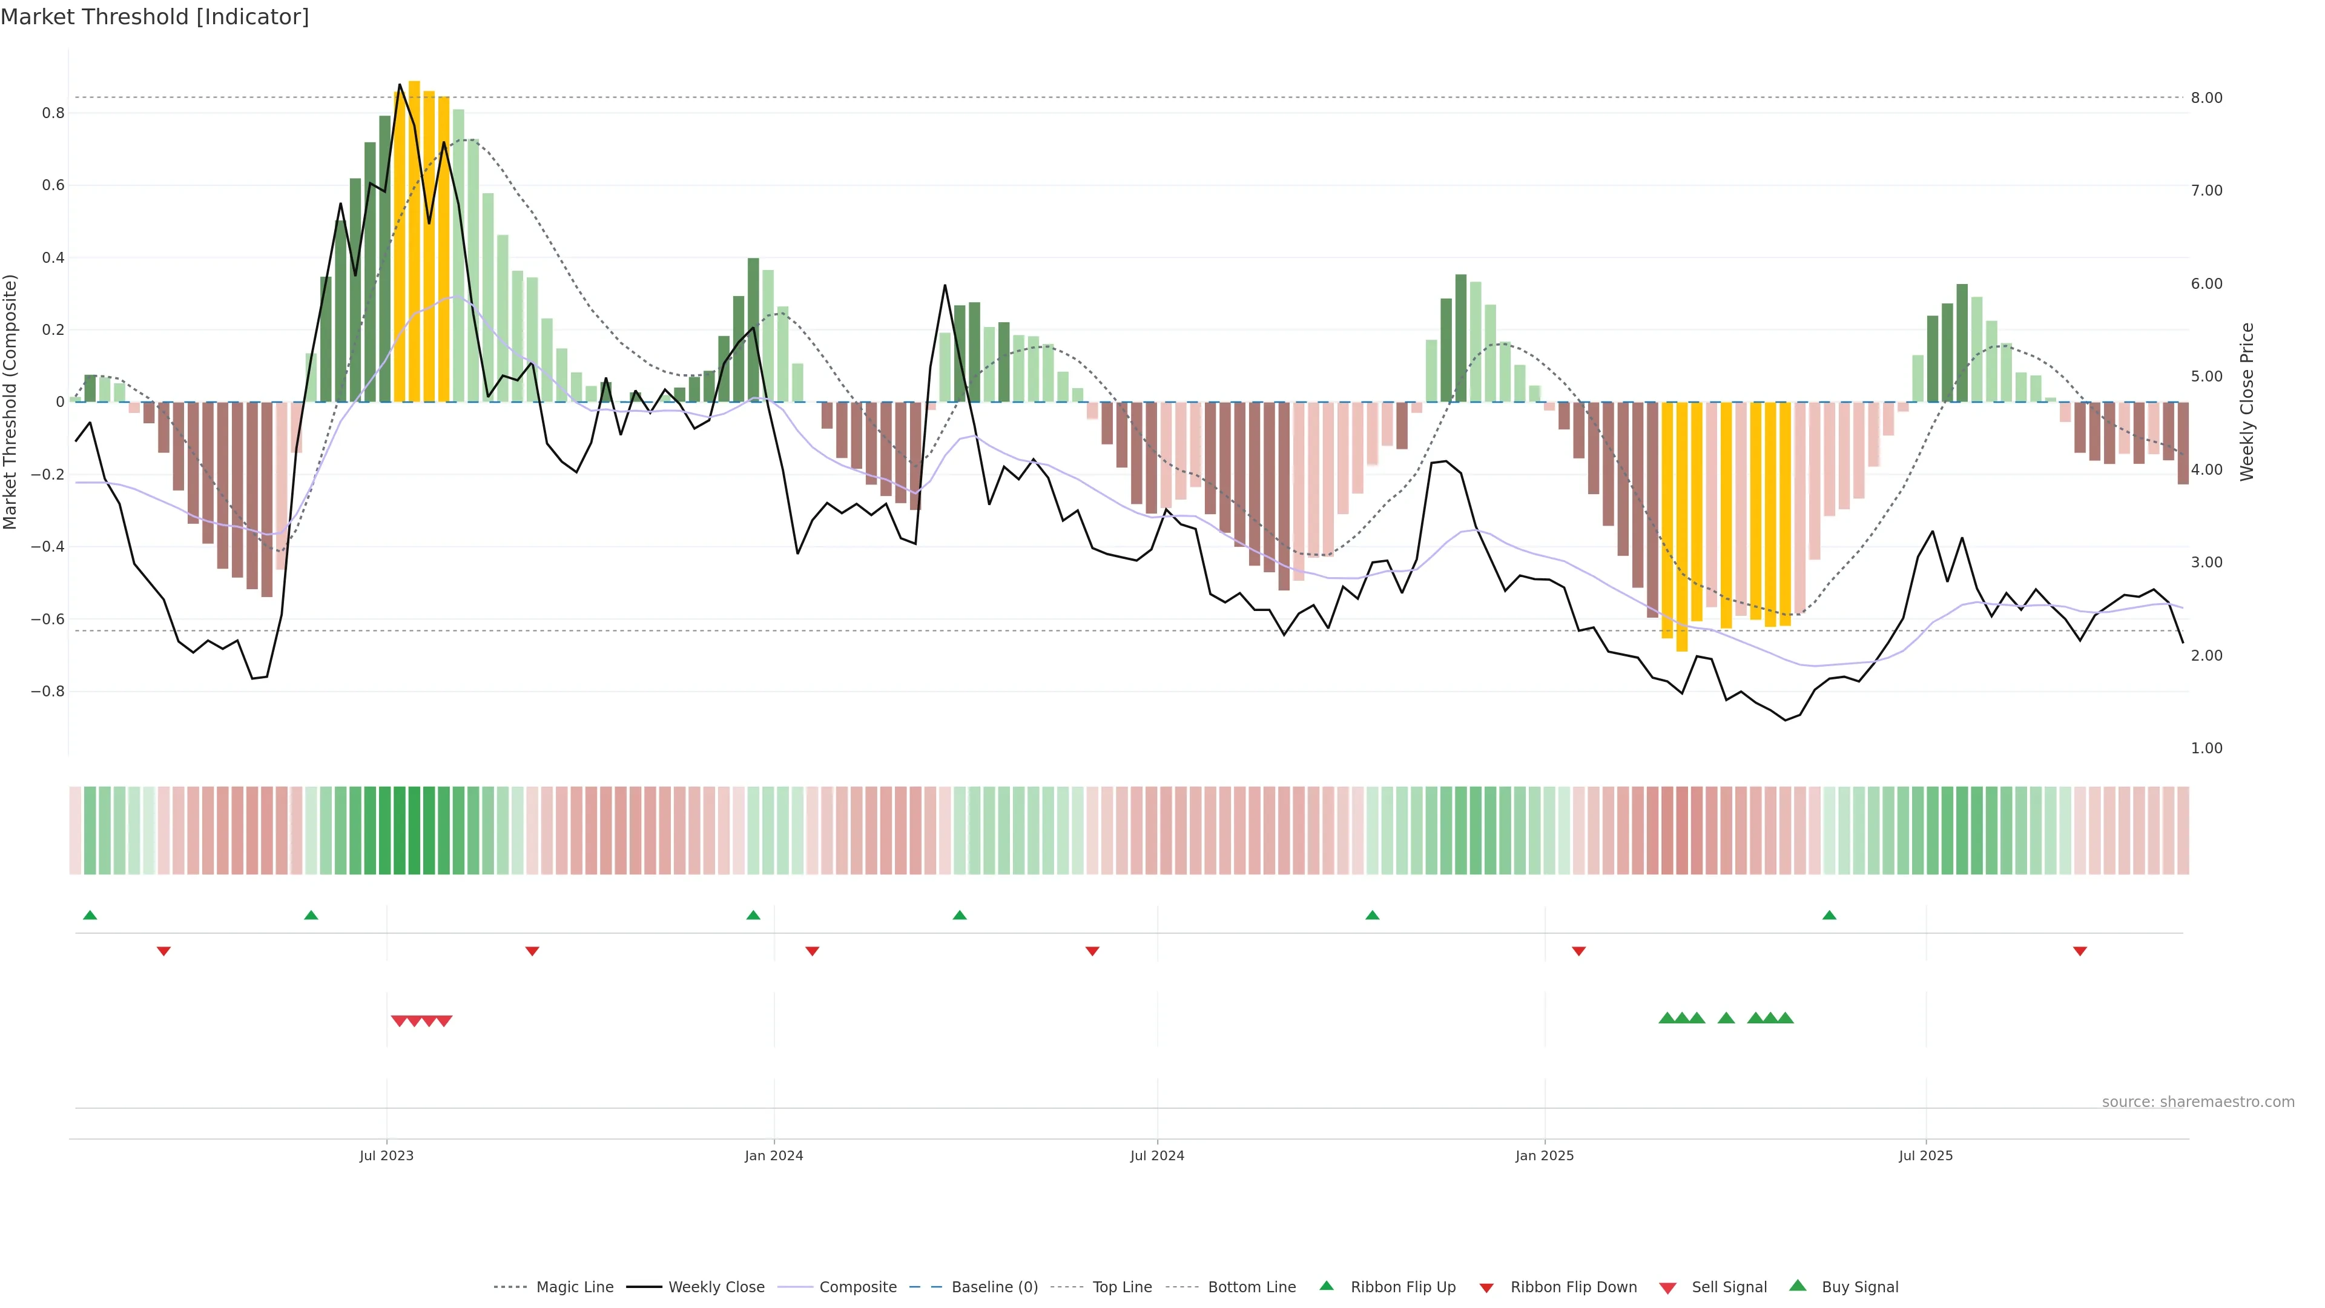Click the Jan 2025 x-axis label
Screen dimensions: 2325x1308
click(x=1545, y=1155)
